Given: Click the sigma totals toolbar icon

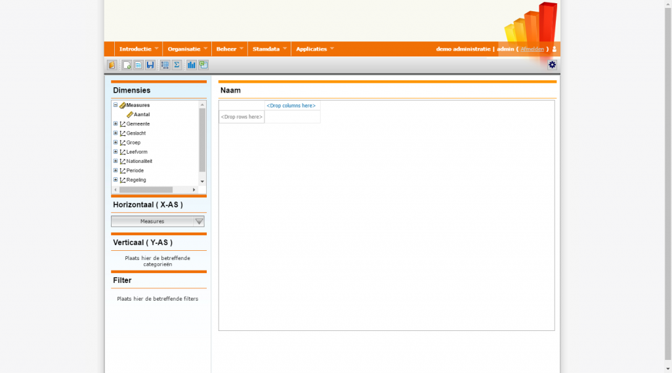Looking at the screenshot, I should click(x=177, y=65).
